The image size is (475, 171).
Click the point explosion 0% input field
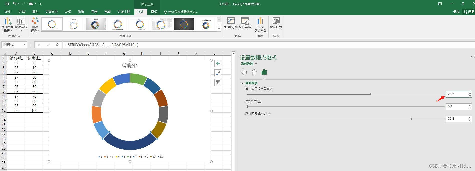[457, 106]
